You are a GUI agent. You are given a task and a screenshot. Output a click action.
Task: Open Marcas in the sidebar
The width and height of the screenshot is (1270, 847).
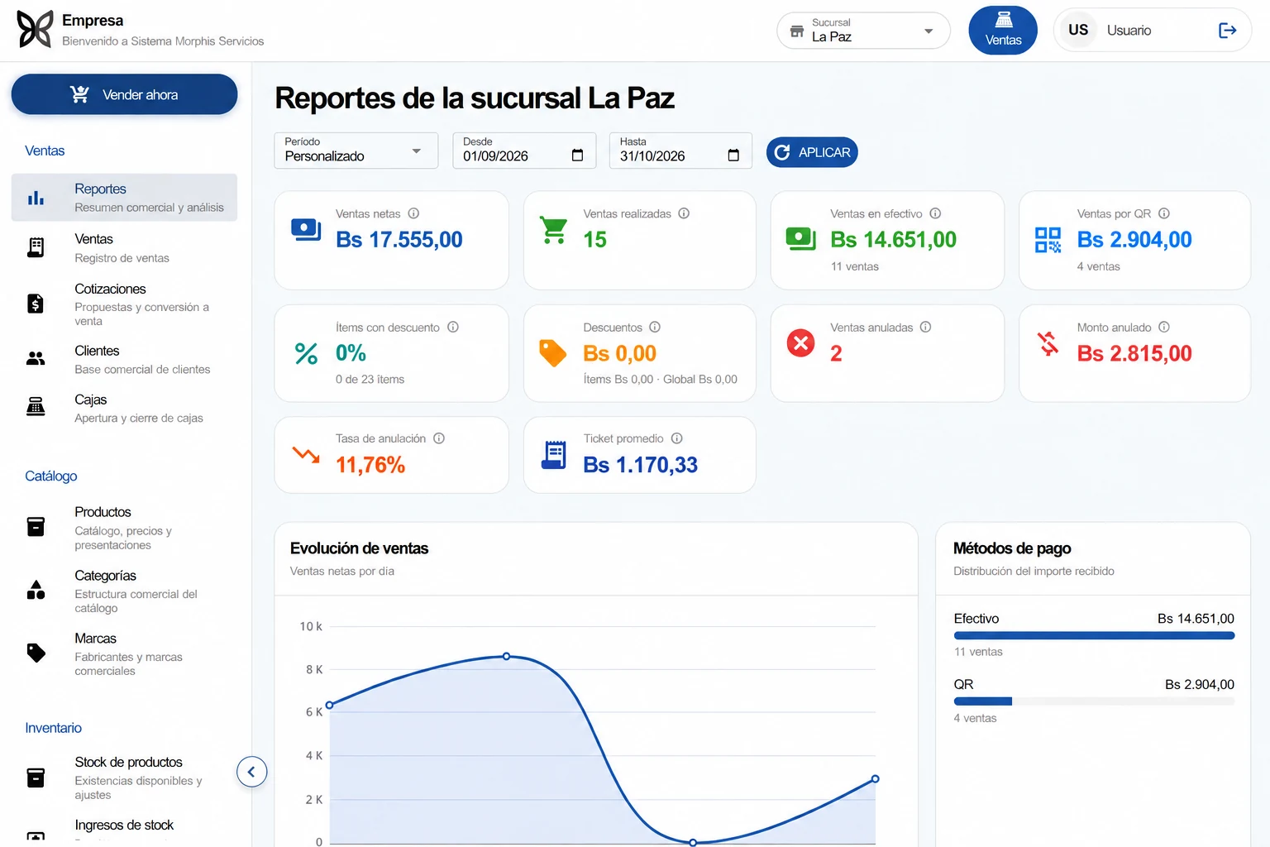tap(124, 654)
